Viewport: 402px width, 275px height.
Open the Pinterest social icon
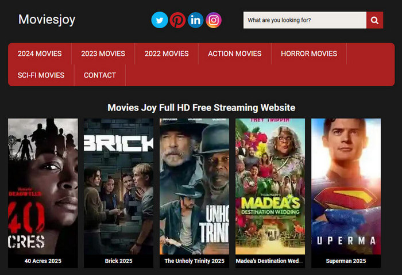point(177,20)
